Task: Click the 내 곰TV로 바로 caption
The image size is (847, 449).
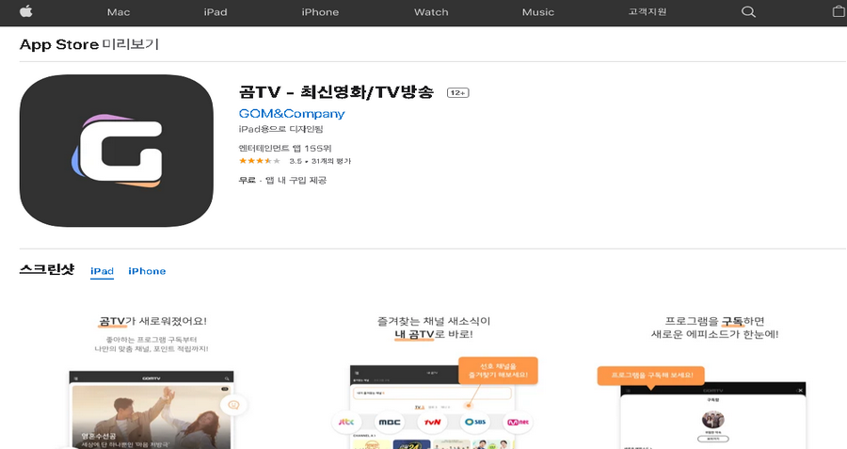Action: pos(433,334)
